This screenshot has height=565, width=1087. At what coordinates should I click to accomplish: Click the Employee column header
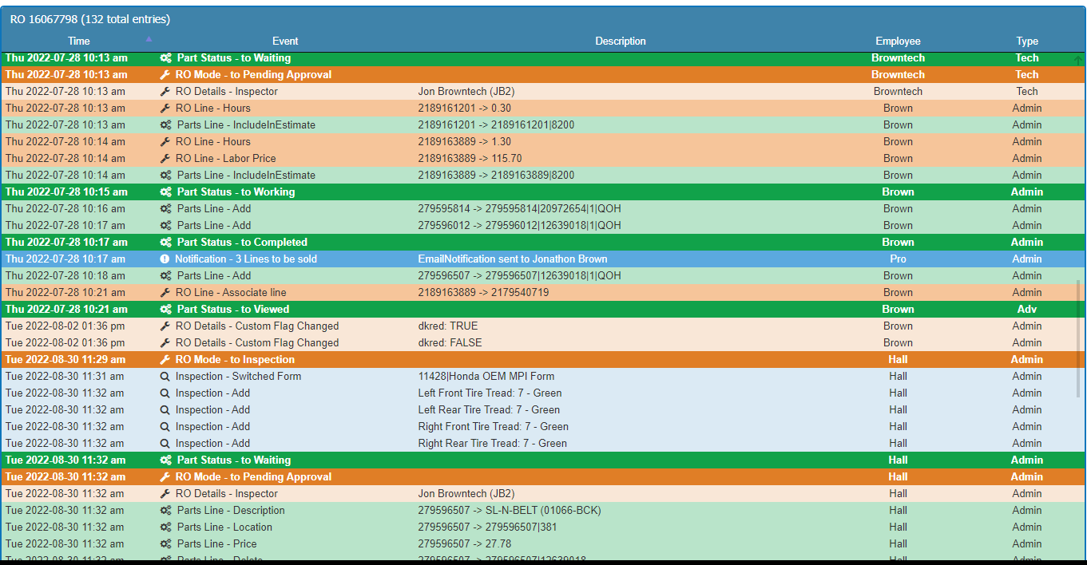click(898, 41)
